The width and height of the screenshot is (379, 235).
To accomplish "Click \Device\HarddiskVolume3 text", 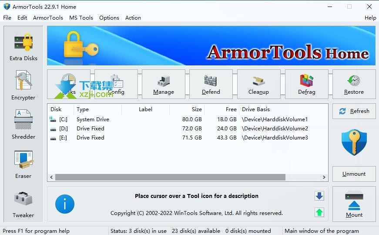I will point(275,138).
